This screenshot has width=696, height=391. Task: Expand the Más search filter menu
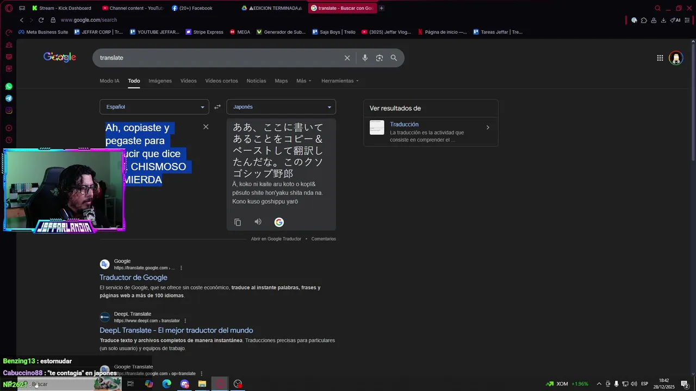tap(304, 81)
